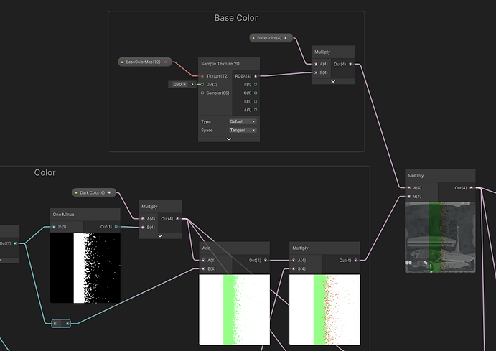Viewport: 496px width, 351px height.
Task: Click the Base Color group title
Action: [x=236, y=18]
